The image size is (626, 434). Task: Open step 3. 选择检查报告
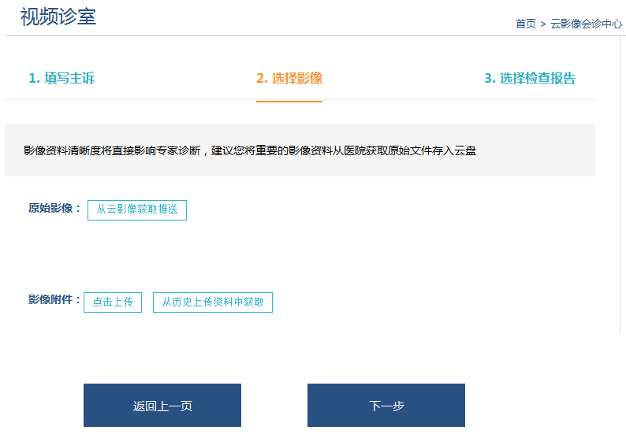click(530, 78)
